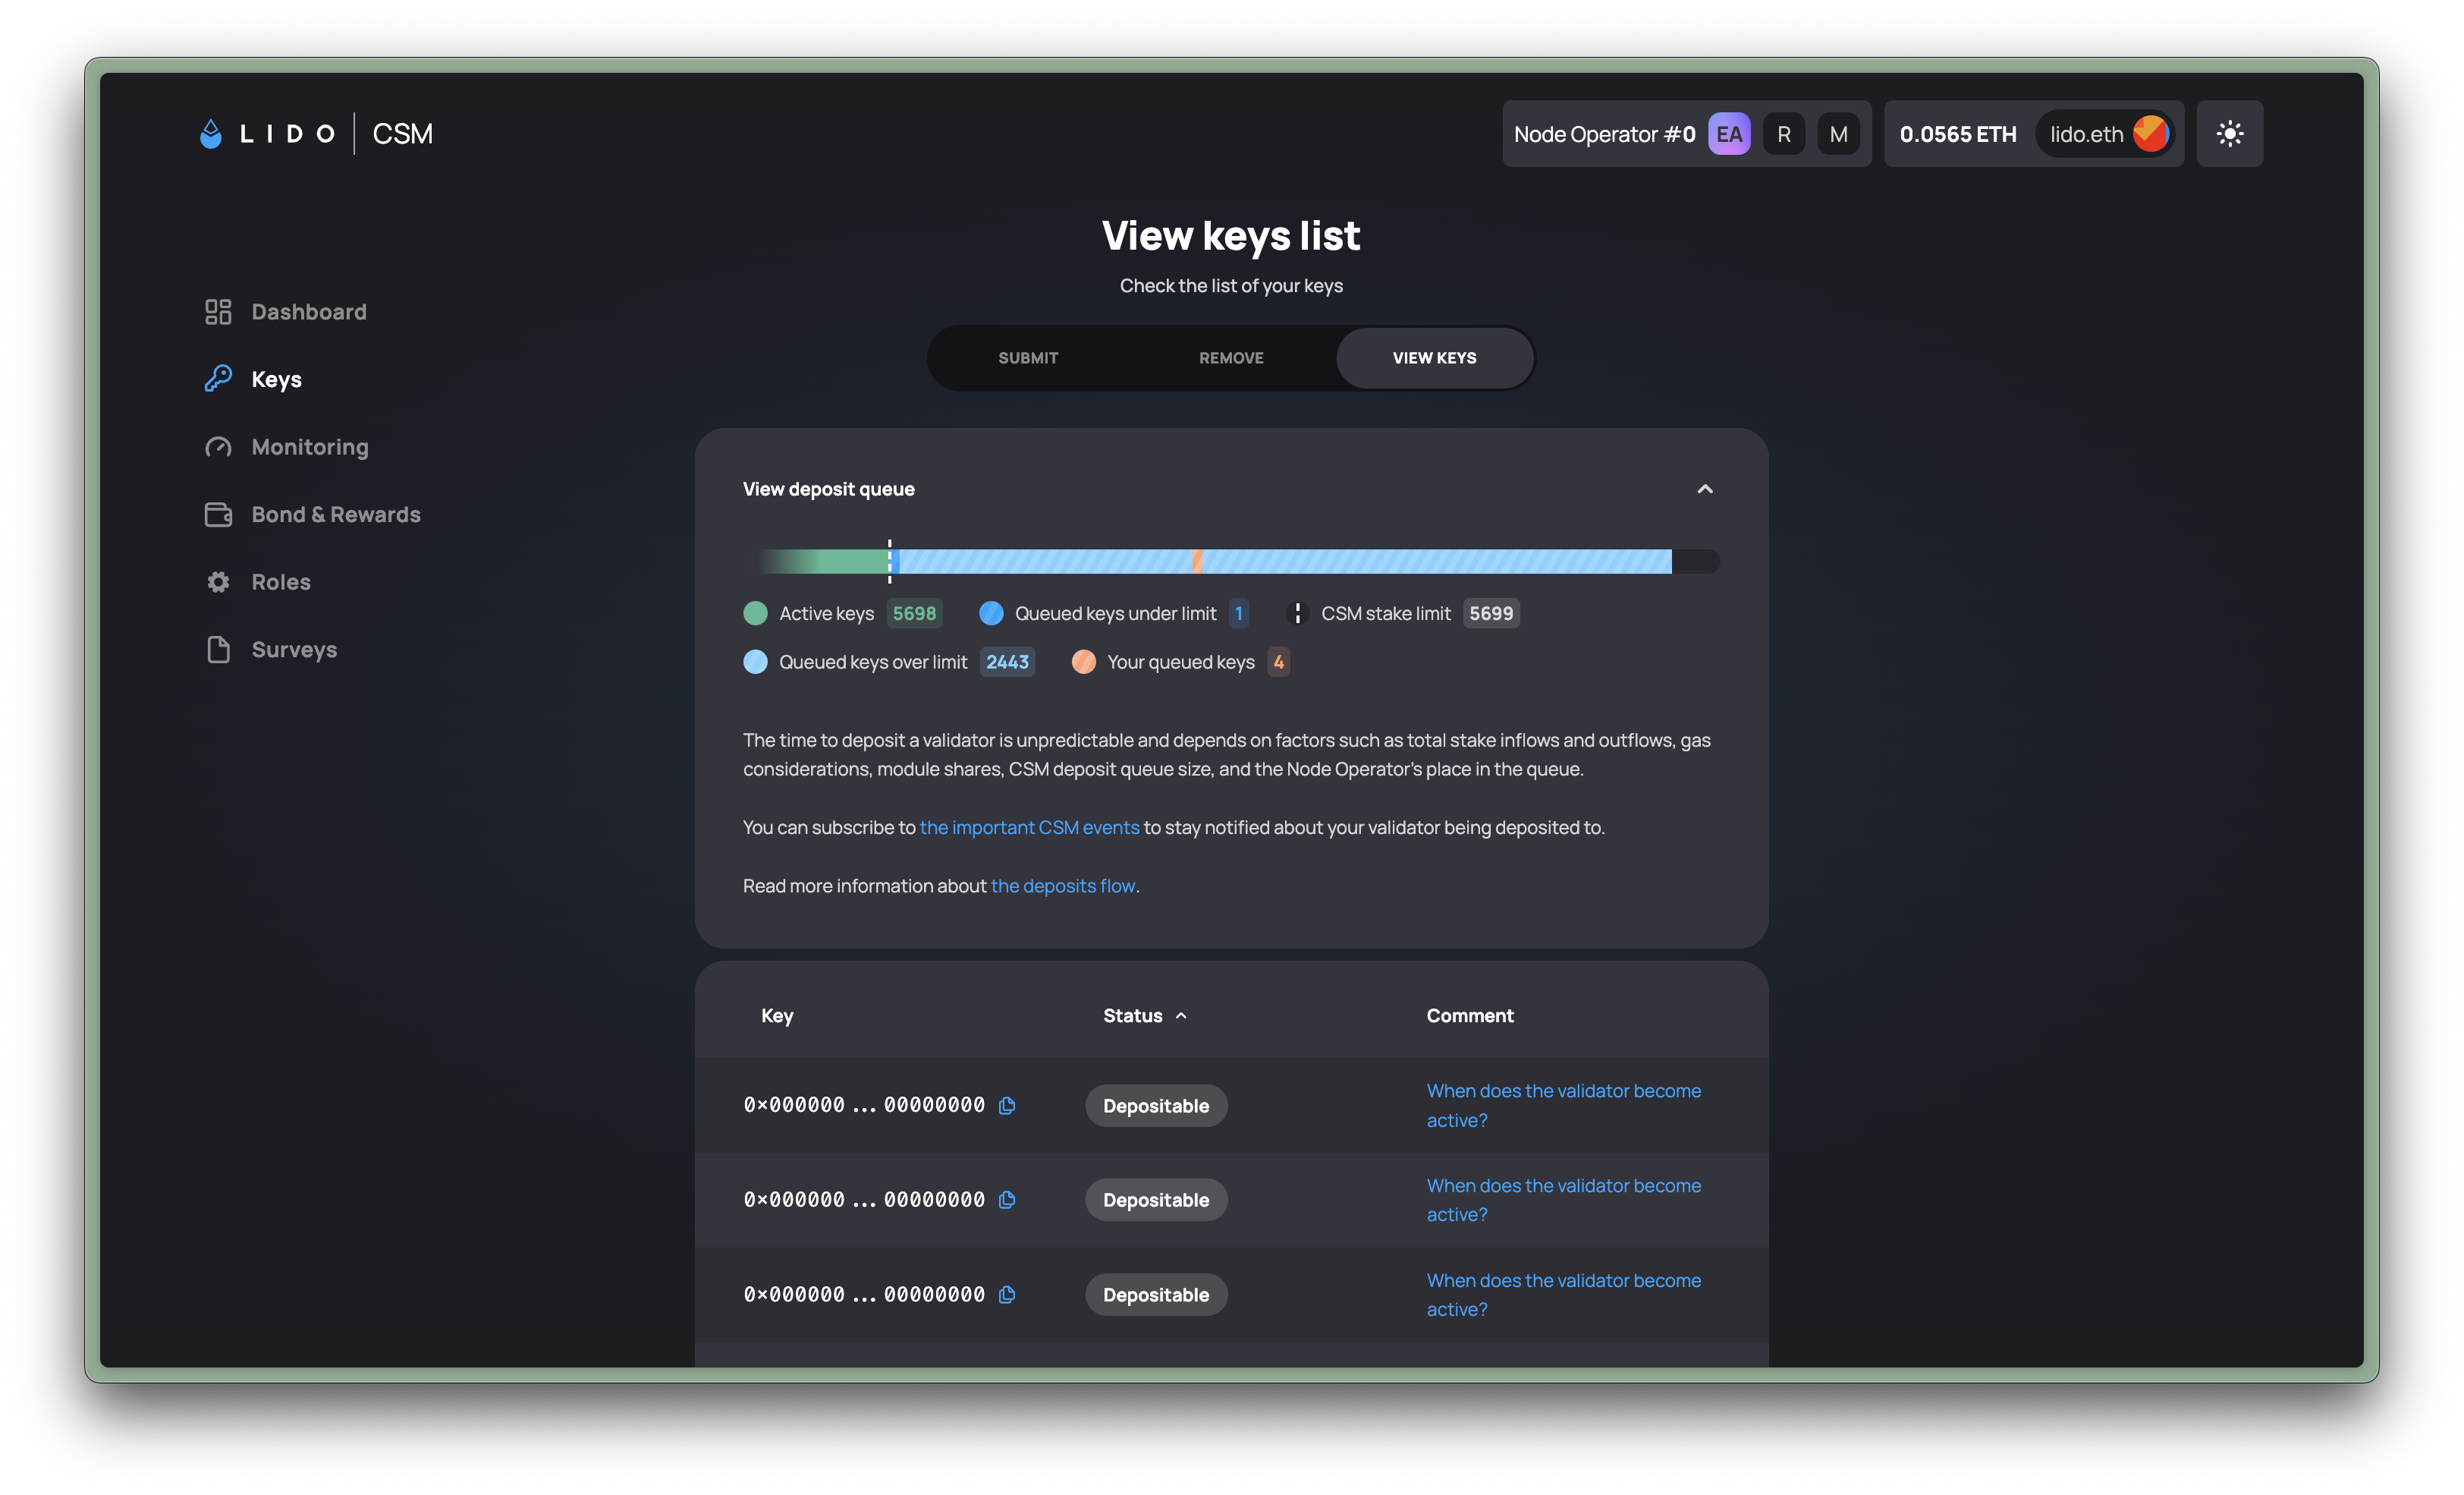Click the R rewards role badge
The height and width of the screenshot is (1495, 2464).
[x=1783, y=134]
